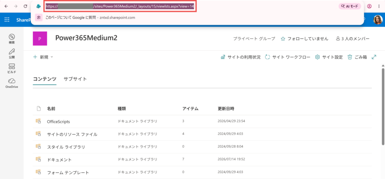Click the サイトのリソース ファイル library icon
Image resolution: width=385 pixels, height=179 pixels.
pyautogui.click(x=38, y=134)
